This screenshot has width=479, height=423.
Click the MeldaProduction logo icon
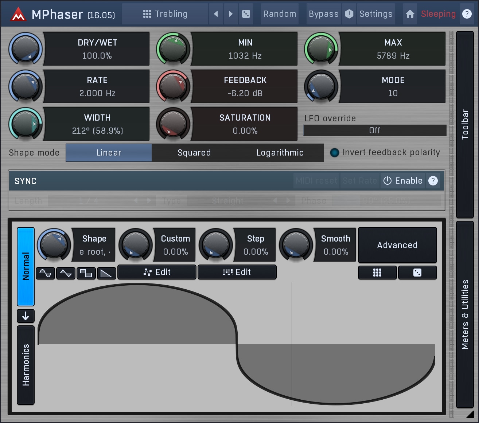click(x=18, y=14)
